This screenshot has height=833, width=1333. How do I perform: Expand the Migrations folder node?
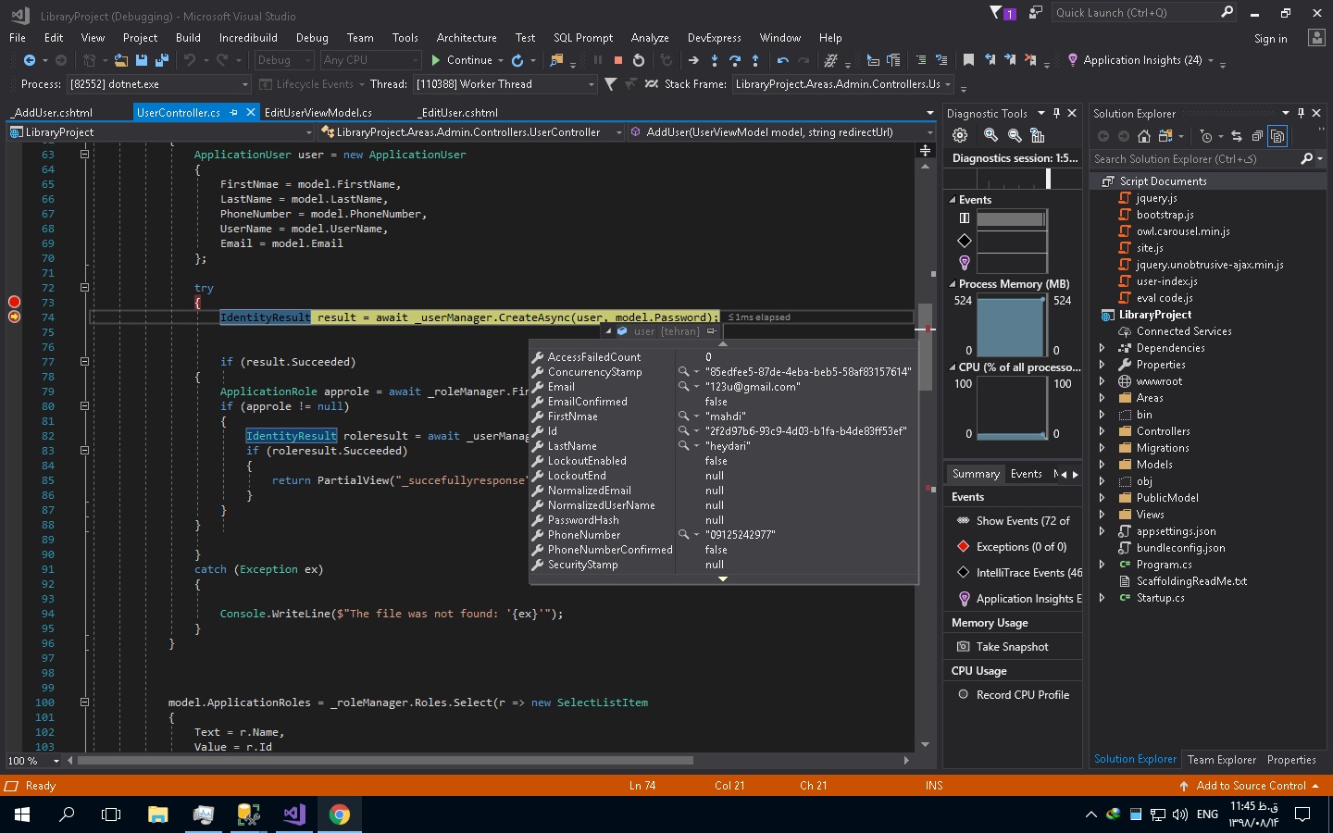click(x=1102, y=448)
